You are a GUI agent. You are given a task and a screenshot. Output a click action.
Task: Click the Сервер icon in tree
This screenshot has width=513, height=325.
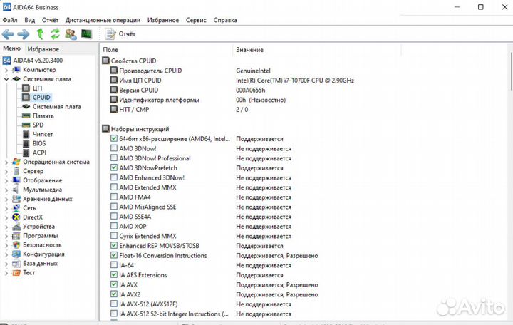[16, 171]
